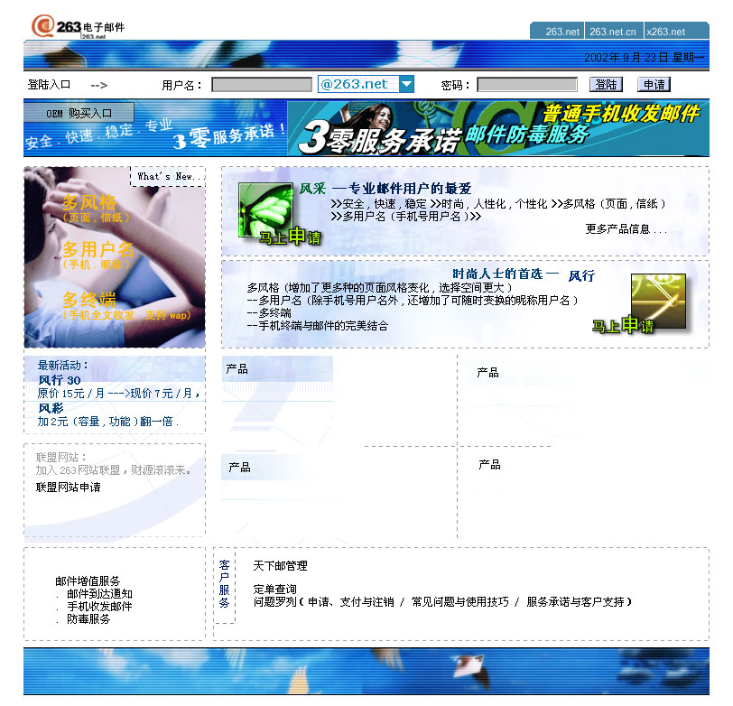733x706 pixels.
Task: Click the green butterfly 风采 icon
Action: [265, 210]
